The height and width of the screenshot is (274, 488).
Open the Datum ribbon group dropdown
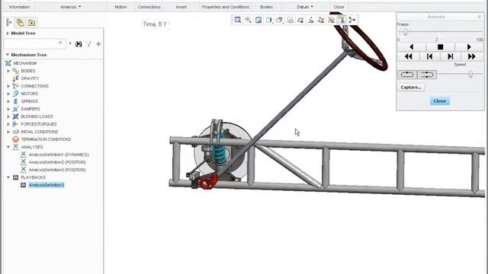click(x=305, y=7)
